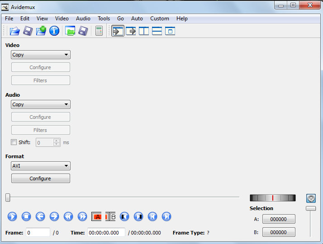
Task: Open the Audio menu
Action: pyautogui.click(x=83, y=19)
